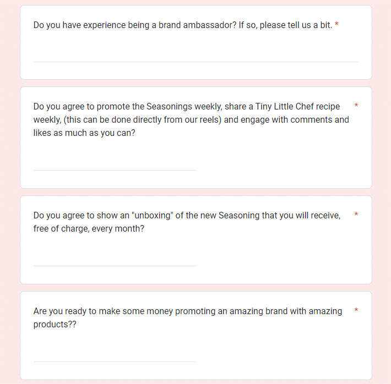Click the text "free of charge, every month?"
This screenshot has width=391, height=384.
pyautogui.click(x=89, y=229)
